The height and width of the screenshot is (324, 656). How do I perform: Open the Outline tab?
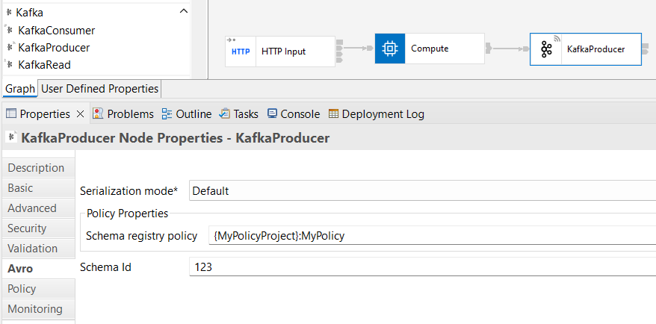click(187, 113)
